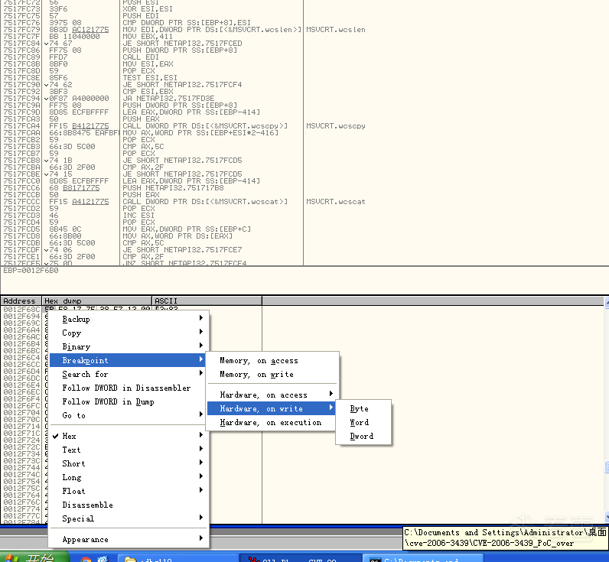The height and width of the screenshot is (562, 609).
Task: Expand the Text display submenu arrow
Action: point(200,449)
